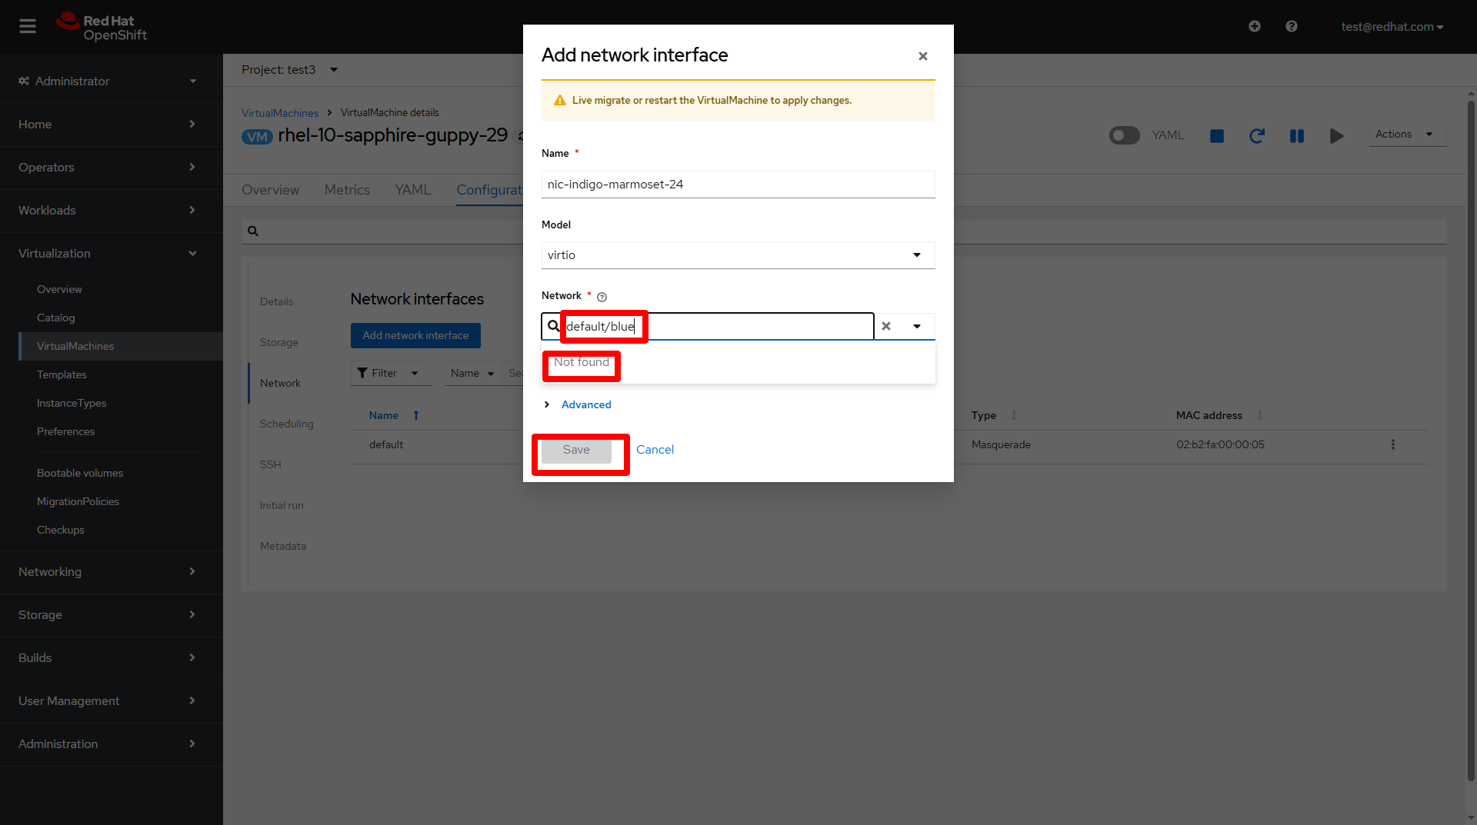The image size is (1477, 825).
Task: Click the Name input field
Action: pyautogui.click(x=738, y=185)
